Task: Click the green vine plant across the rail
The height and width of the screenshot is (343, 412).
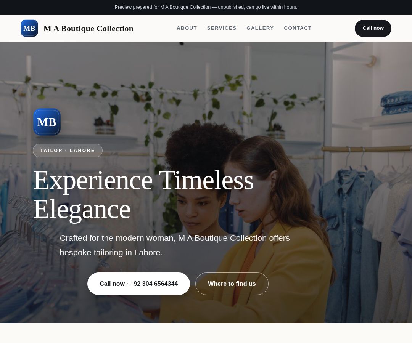Action: point(168,95)
